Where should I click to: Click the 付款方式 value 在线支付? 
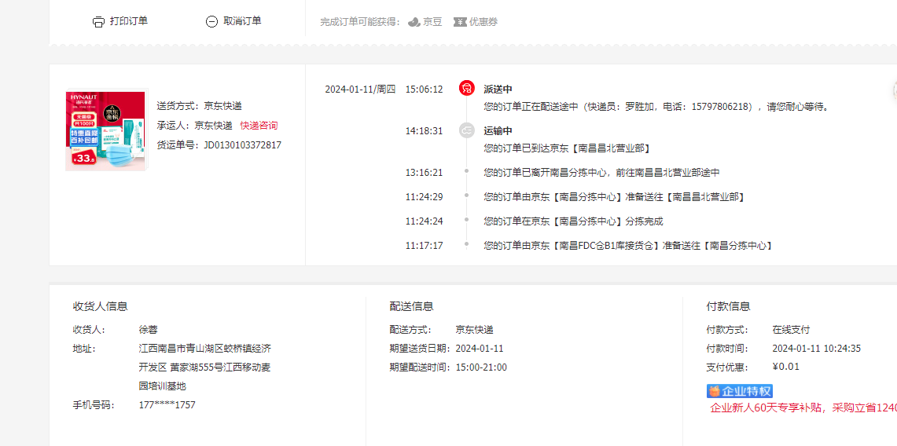pyautogui.click(x=791, y=330)
